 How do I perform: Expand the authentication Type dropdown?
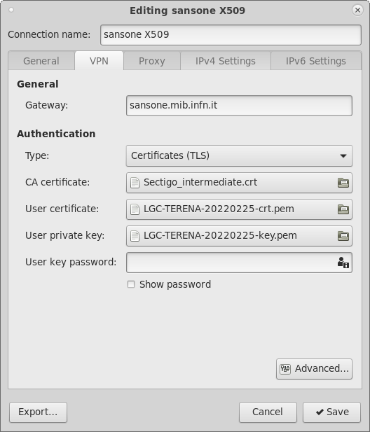(239, 155)
